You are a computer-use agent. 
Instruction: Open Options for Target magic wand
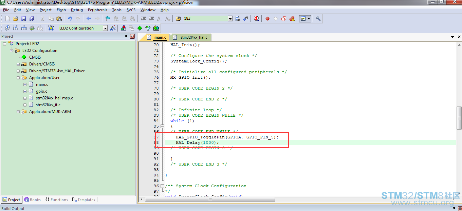[113, 28]
